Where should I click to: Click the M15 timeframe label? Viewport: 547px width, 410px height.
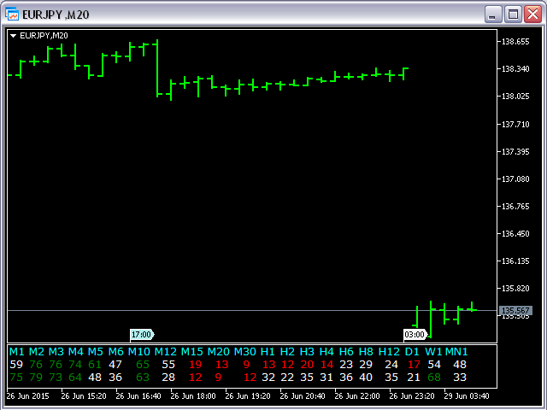[191, 351]
